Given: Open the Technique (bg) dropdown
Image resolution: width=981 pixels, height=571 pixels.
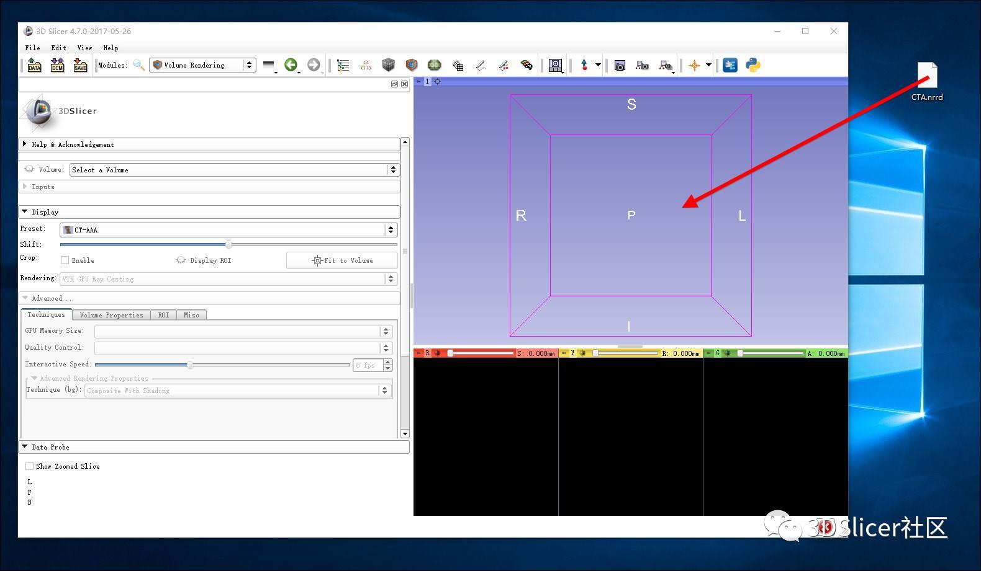Looking at the screenshot, I should pos(238,391).
